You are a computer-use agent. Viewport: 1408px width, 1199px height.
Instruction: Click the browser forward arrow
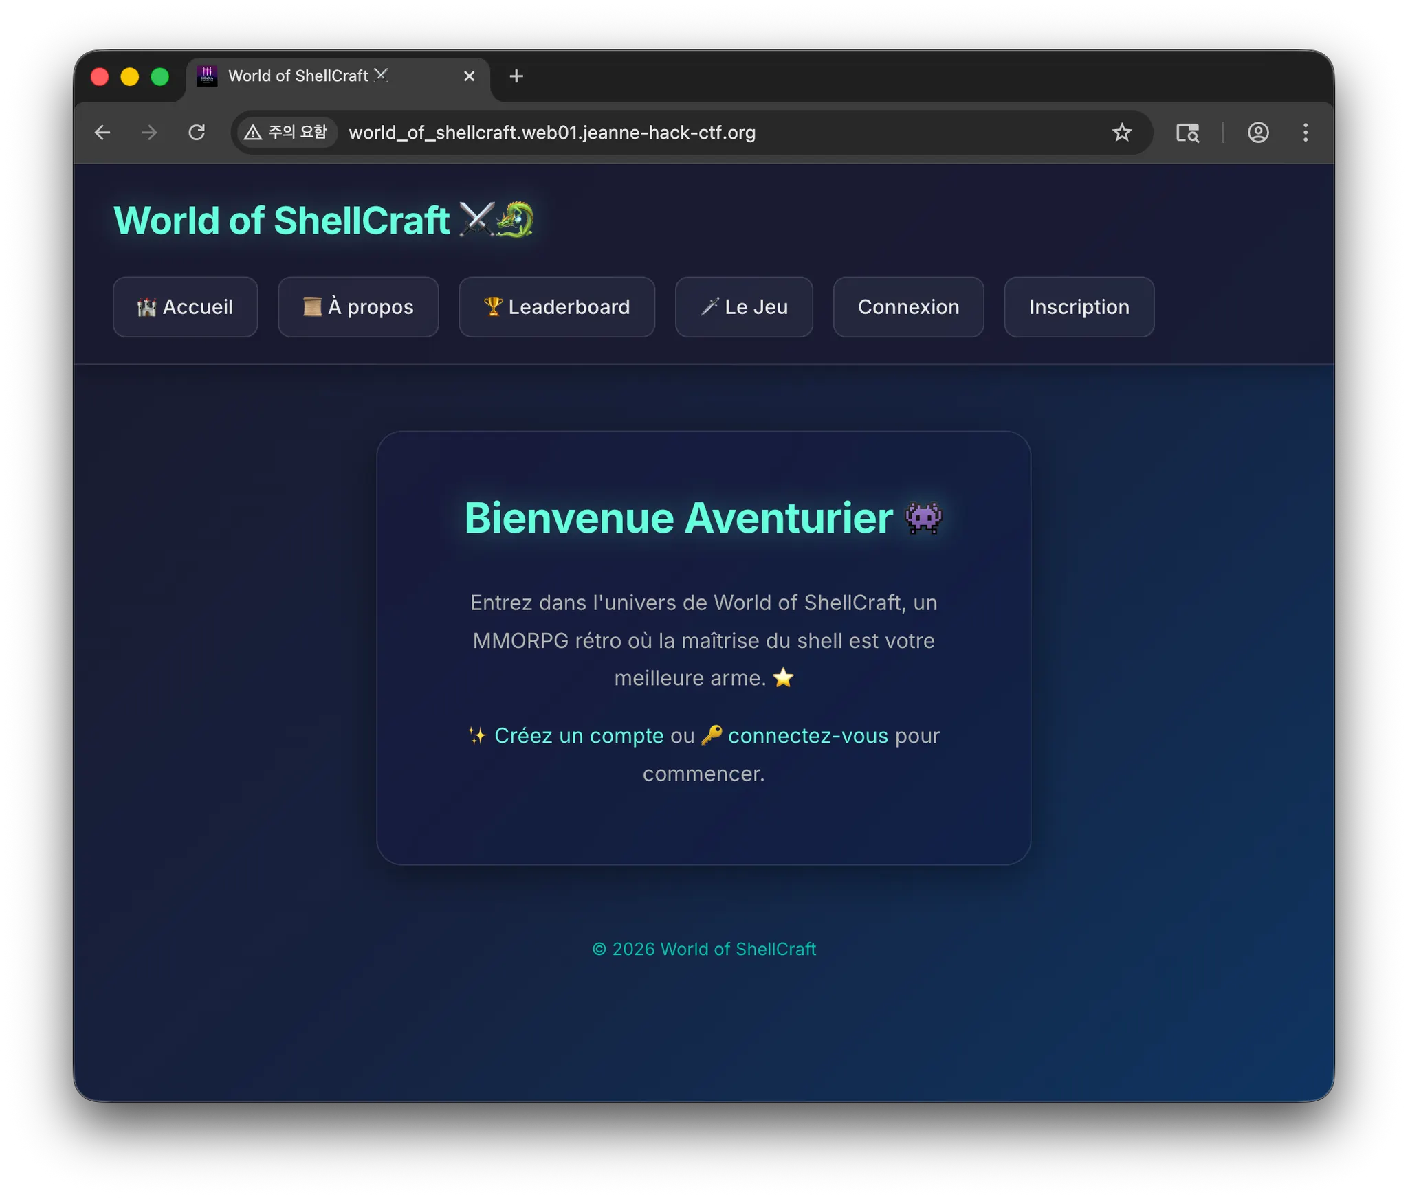tap(149, 133)
